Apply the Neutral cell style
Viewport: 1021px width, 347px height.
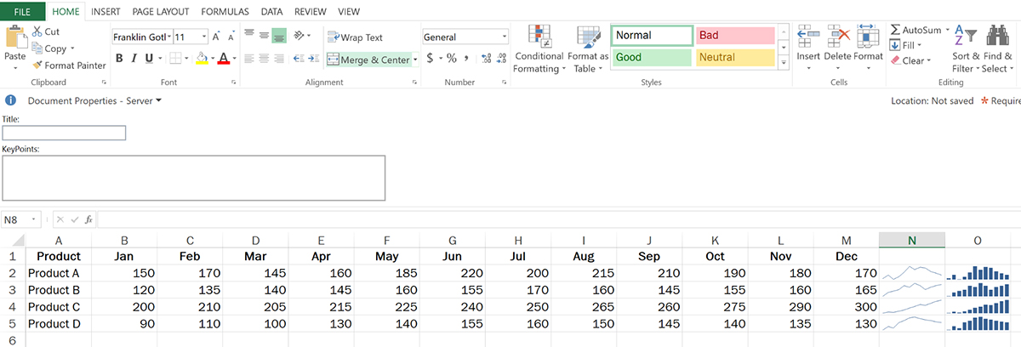(x=735, y=58)
